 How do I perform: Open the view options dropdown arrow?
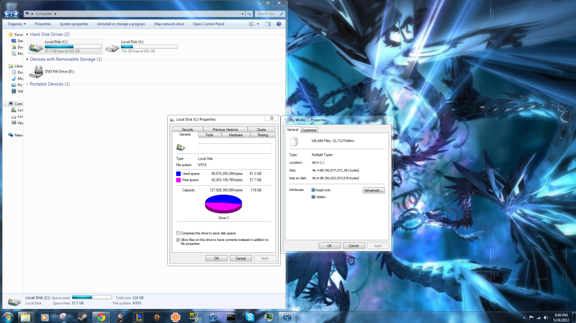[258, 24]
